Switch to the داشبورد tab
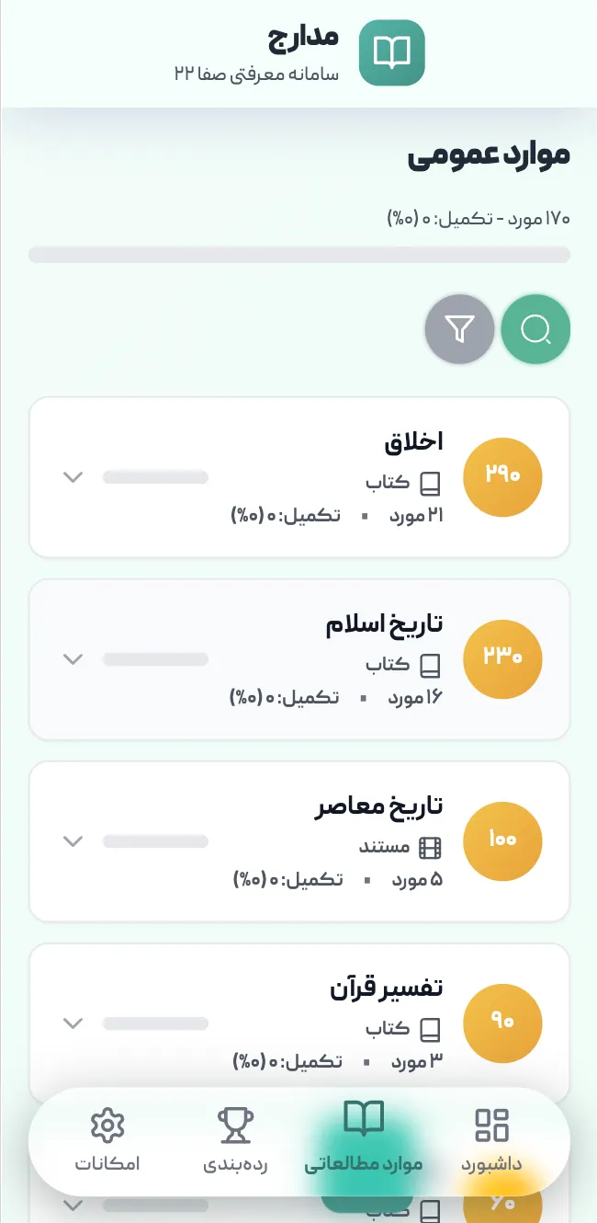Viewport: 597px width, 1223px height. [x=491, y=1164]
